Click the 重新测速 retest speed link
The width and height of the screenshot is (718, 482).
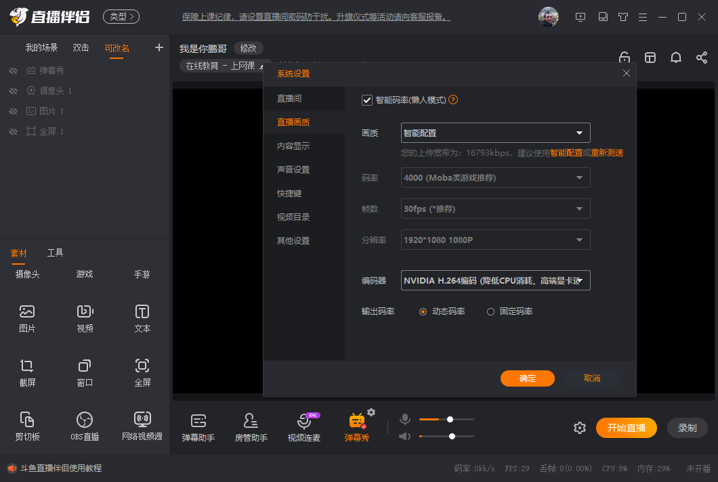(607, 153)
